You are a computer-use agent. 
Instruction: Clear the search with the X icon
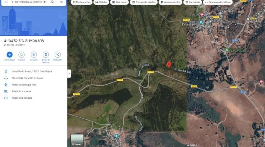(61, 2)
